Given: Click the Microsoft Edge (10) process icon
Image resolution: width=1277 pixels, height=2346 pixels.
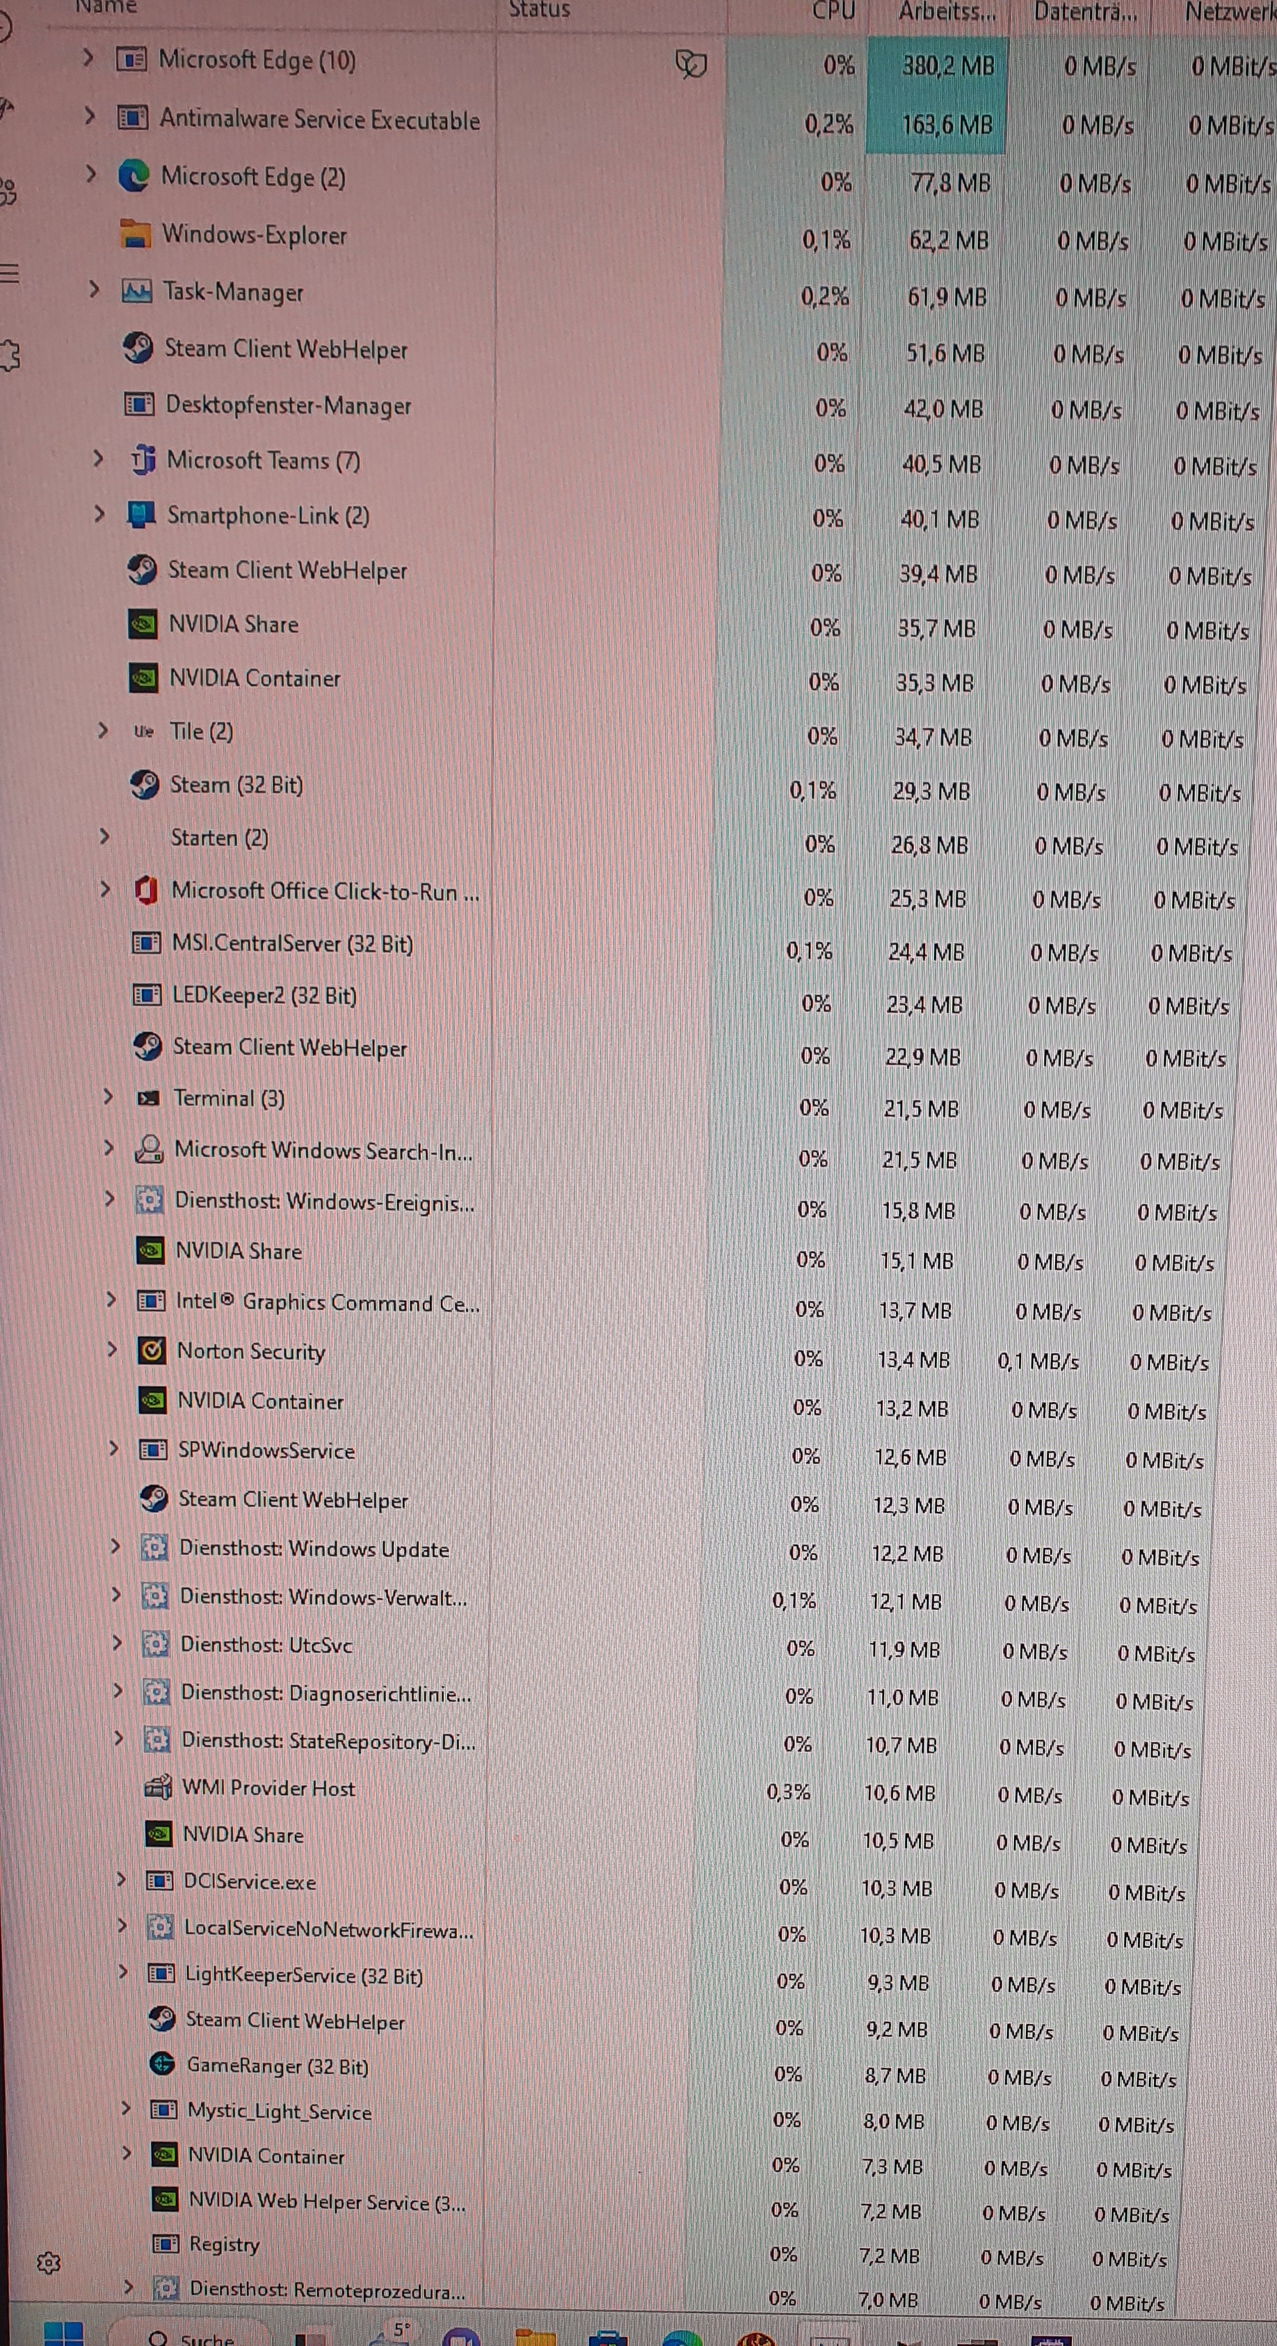Looking at the screenshot, I should (x=131, y=60).
